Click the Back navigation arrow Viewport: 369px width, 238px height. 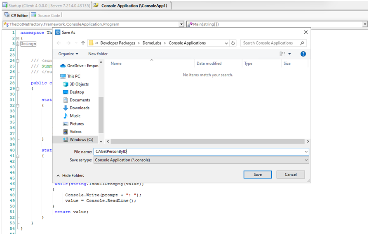(59, 43)
